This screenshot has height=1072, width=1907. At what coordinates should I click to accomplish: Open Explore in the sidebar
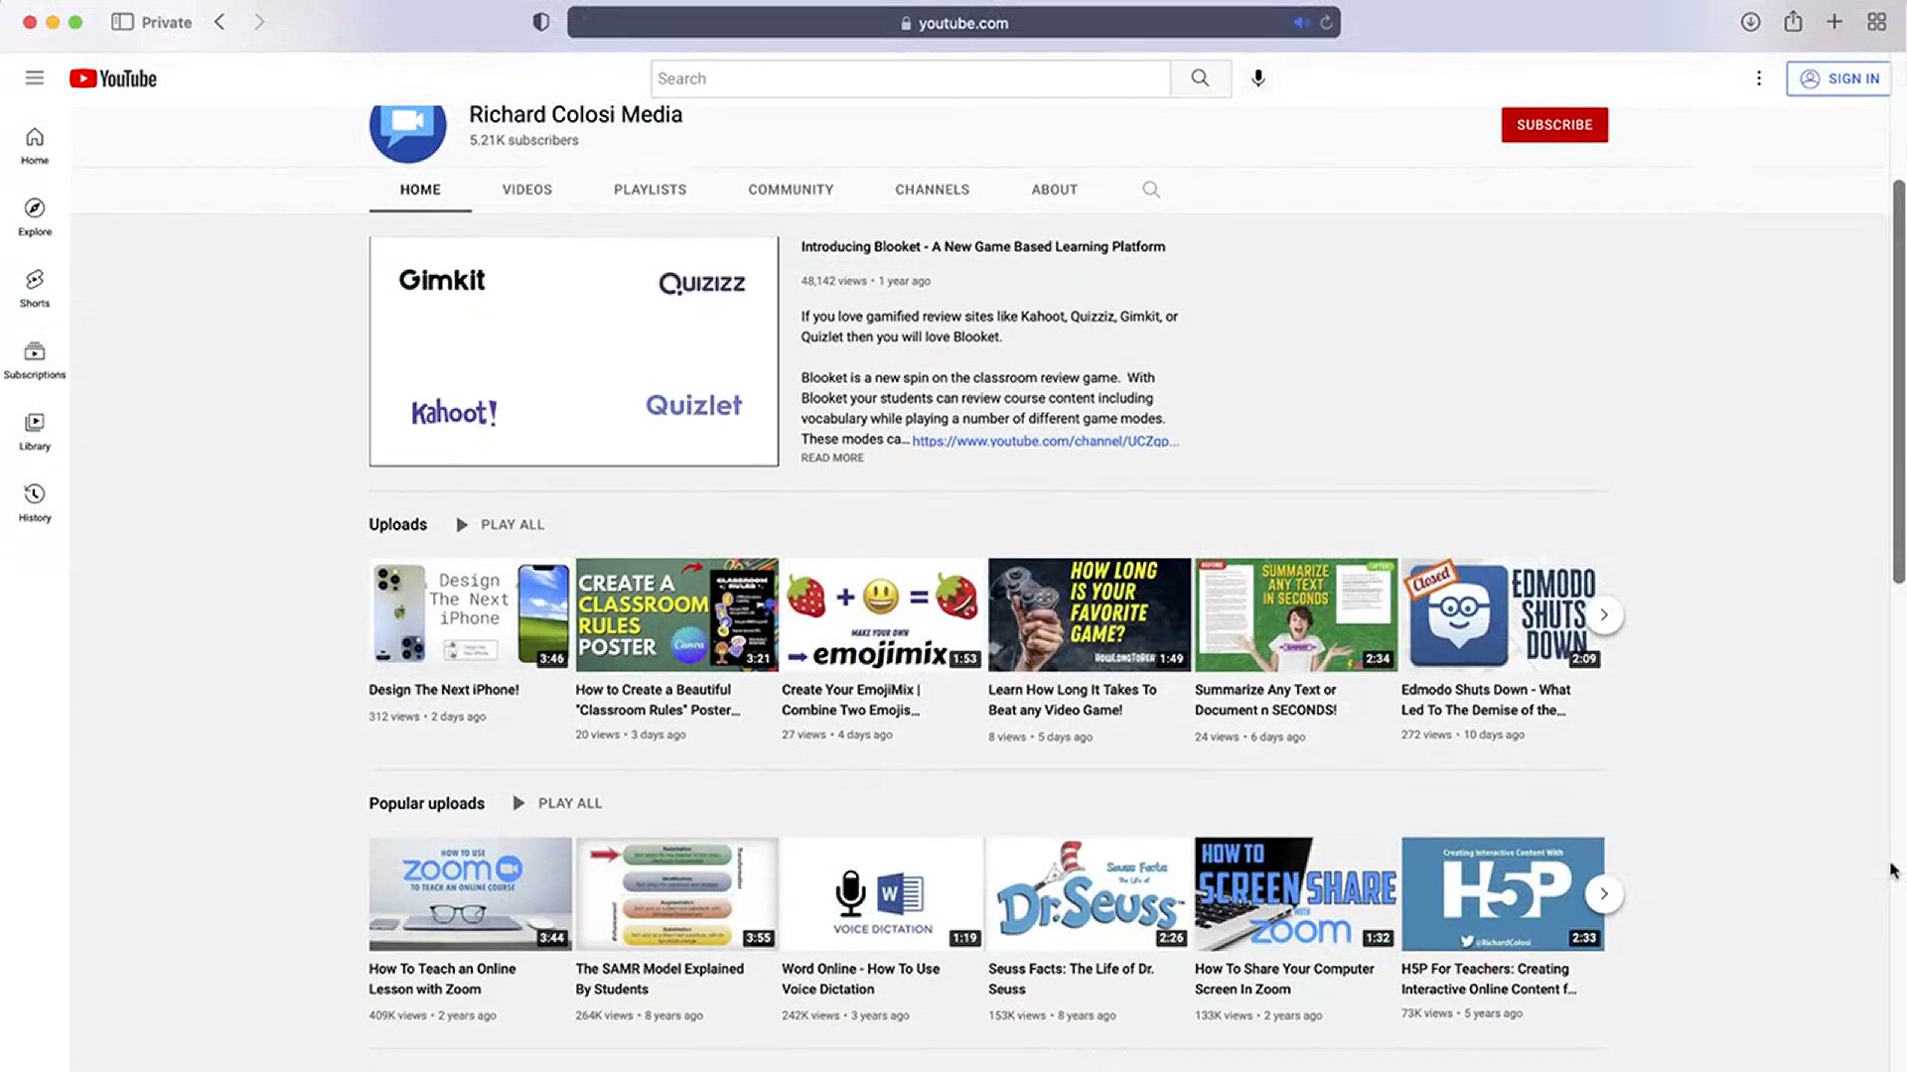[x=35, y=216]
